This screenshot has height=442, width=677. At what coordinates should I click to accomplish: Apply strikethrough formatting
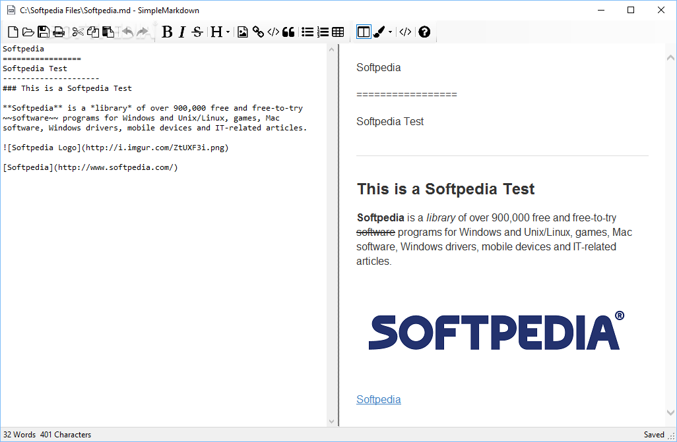[x=197, y=32]
